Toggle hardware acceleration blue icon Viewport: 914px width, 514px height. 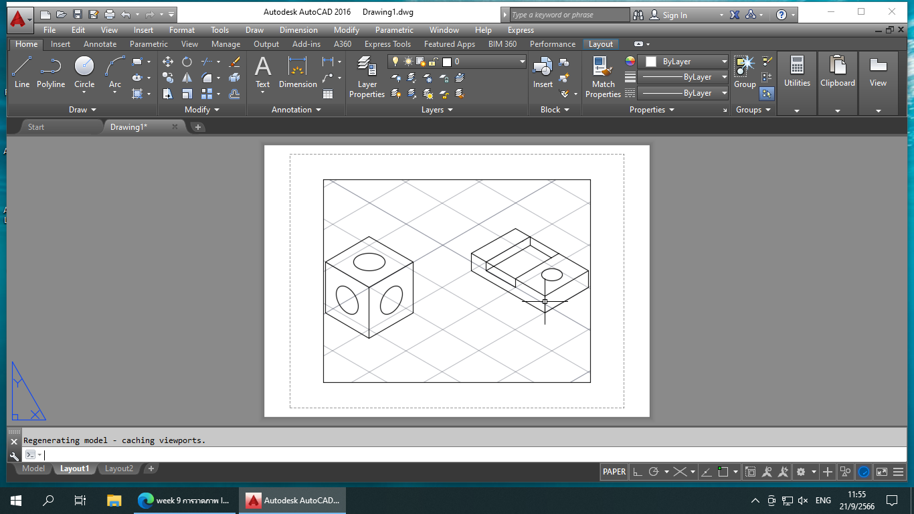tap(864, 472)
